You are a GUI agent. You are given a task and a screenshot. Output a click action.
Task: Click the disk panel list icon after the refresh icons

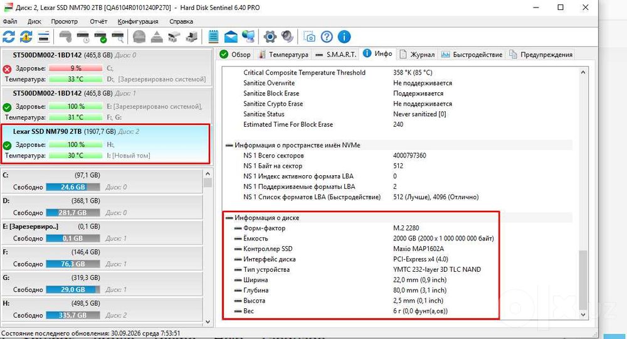[44, 37]
